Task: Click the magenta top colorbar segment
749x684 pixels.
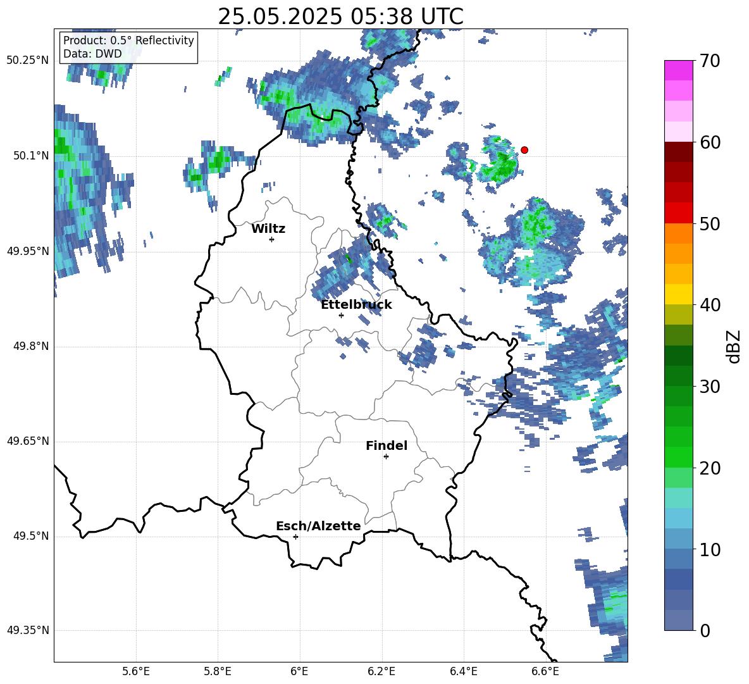Action: 678,70
